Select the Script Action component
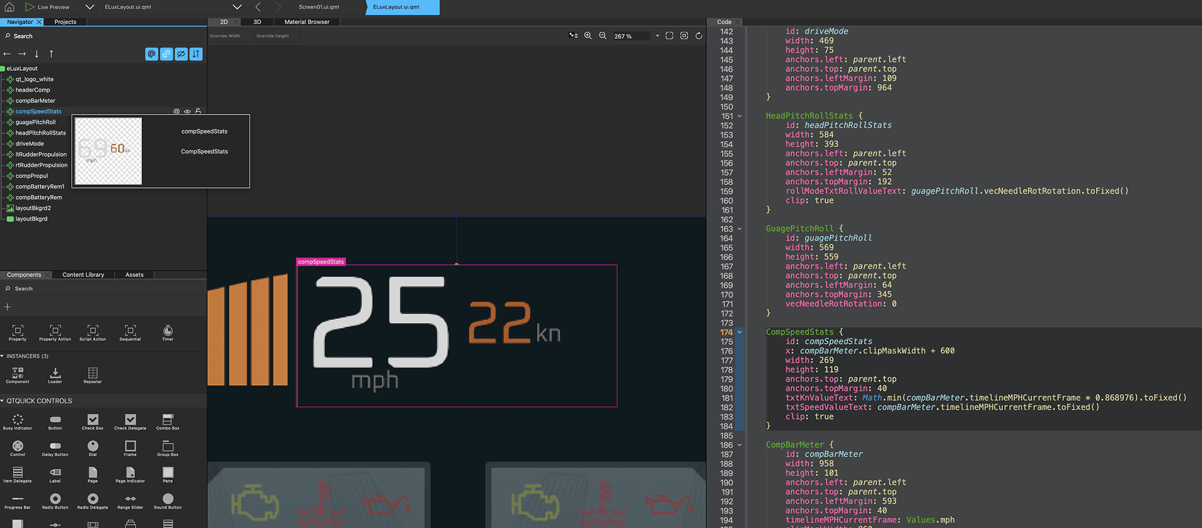The height and width of the screenshot is (528, 1202). pyautogui.click(x=93, y=333)
